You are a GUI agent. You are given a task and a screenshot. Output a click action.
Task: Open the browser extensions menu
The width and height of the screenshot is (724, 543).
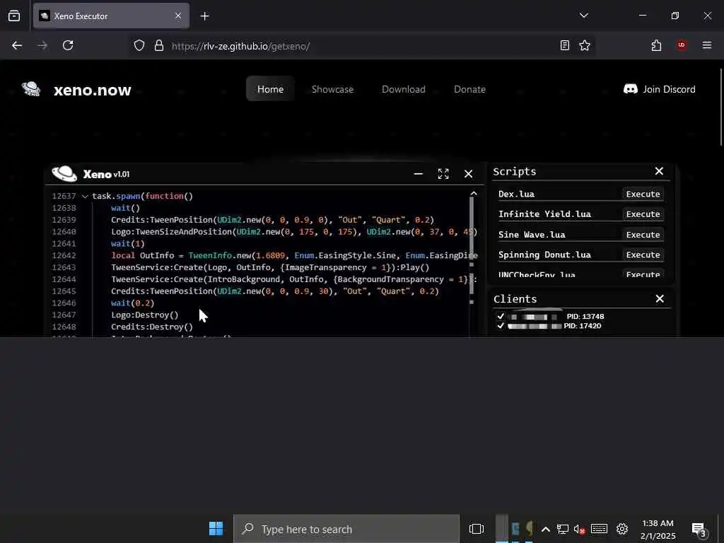[x=656, y=45]
